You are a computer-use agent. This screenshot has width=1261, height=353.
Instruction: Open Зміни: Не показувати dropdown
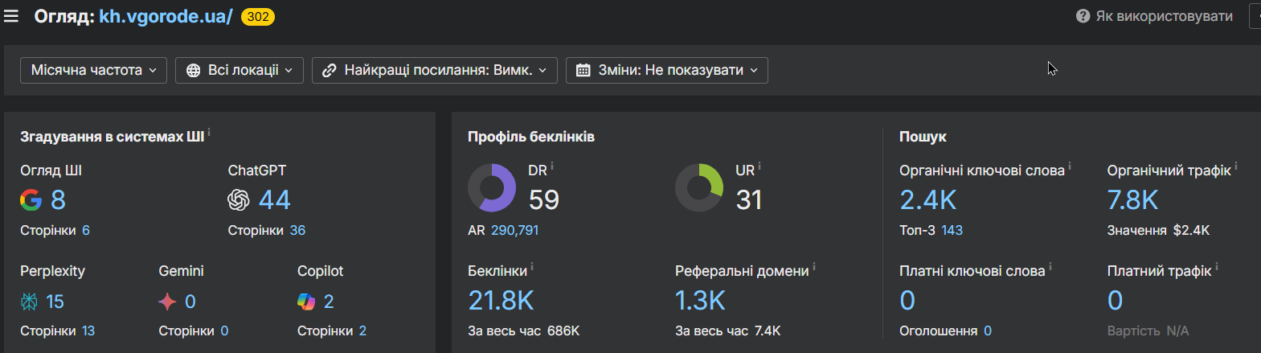[x=667, y=70]
